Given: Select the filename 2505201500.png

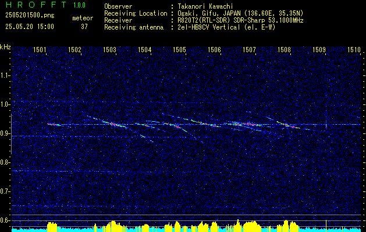Looking at the screenshot, I should 30,16.
